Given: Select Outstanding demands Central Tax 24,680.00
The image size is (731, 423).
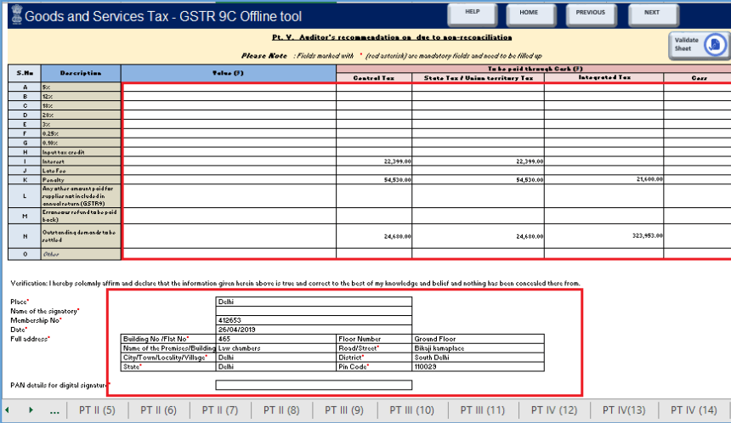Looking at the screenshot, I should 374,236.
